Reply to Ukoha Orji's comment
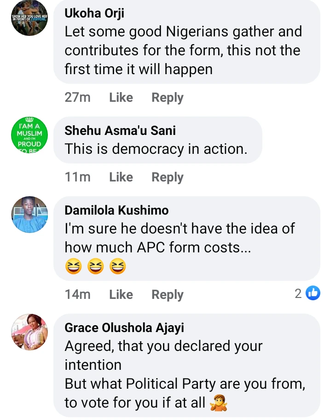 click(x=168, y=98)
